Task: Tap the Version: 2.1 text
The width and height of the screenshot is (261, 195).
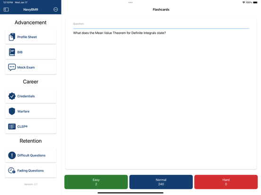Action: point(31,184)
